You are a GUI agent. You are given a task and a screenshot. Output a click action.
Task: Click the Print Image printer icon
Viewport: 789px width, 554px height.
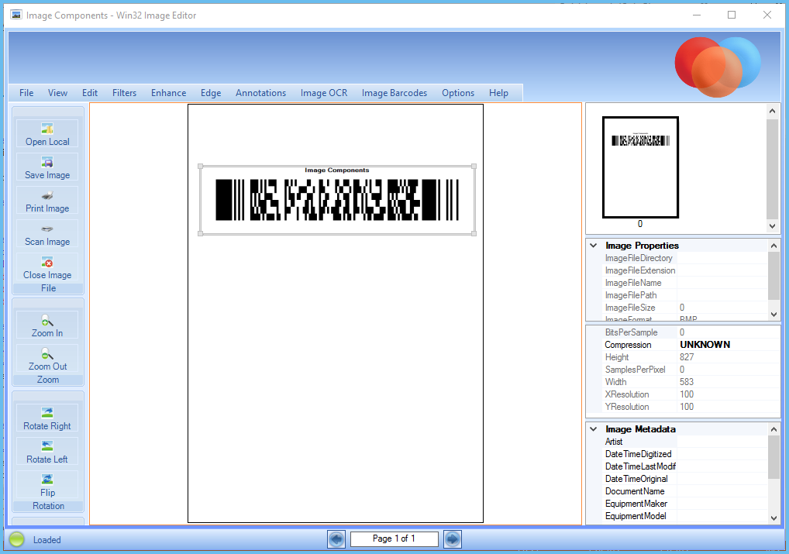pyautogui.click(x=47, y=195)
